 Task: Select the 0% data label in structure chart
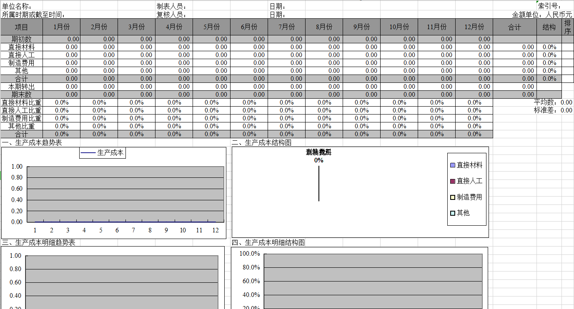pos(319,160)
